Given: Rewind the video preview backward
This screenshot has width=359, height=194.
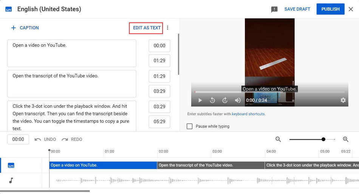Looking at the screenshot, I should point(212,100).
